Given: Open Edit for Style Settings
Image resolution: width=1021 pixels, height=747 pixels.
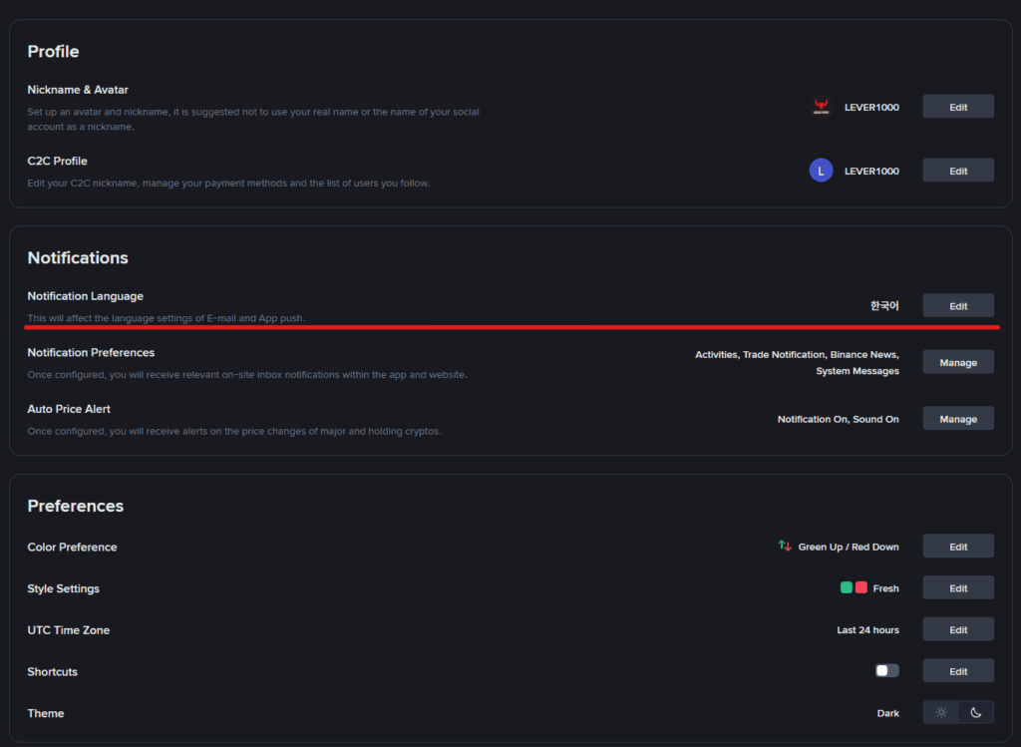Looking at the screenshot, I should tap(957, 587).
